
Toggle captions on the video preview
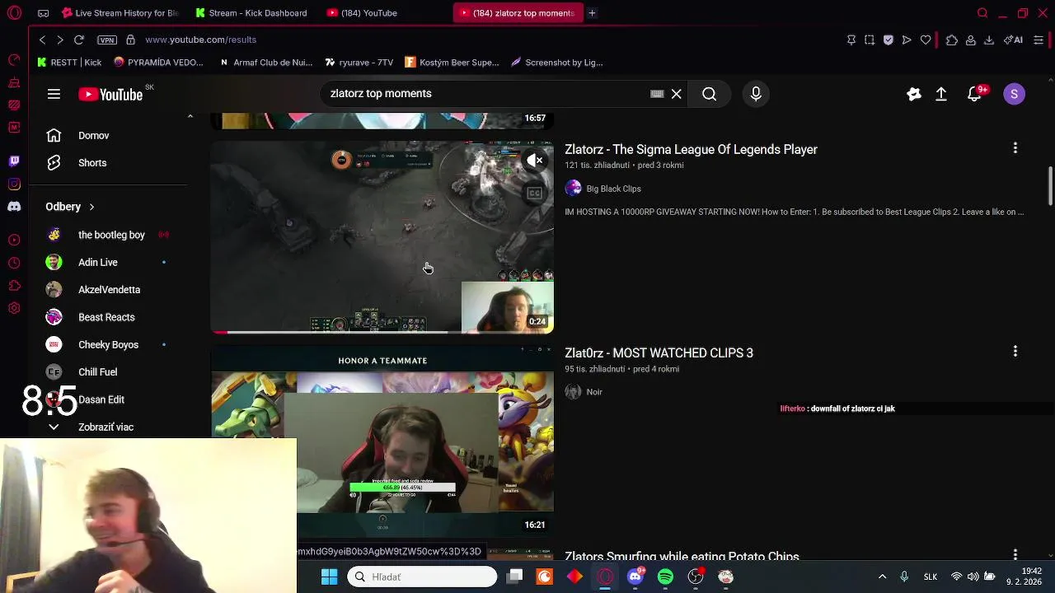tap(534, 194)
